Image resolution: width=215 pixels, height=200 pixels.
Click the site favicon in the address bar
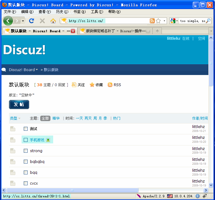click(64, 21)
